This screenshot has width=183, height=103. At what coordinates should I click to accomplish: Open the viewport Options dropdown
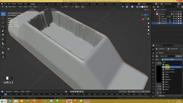[147, 10]
